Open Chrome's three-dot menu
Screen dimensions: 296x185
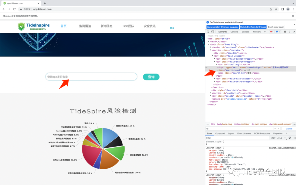pyautogui.click(x=293, y=9)
